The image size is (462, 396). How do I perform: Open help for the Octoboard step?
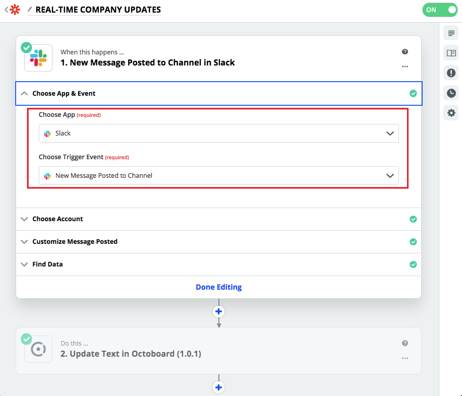[405, 343]
